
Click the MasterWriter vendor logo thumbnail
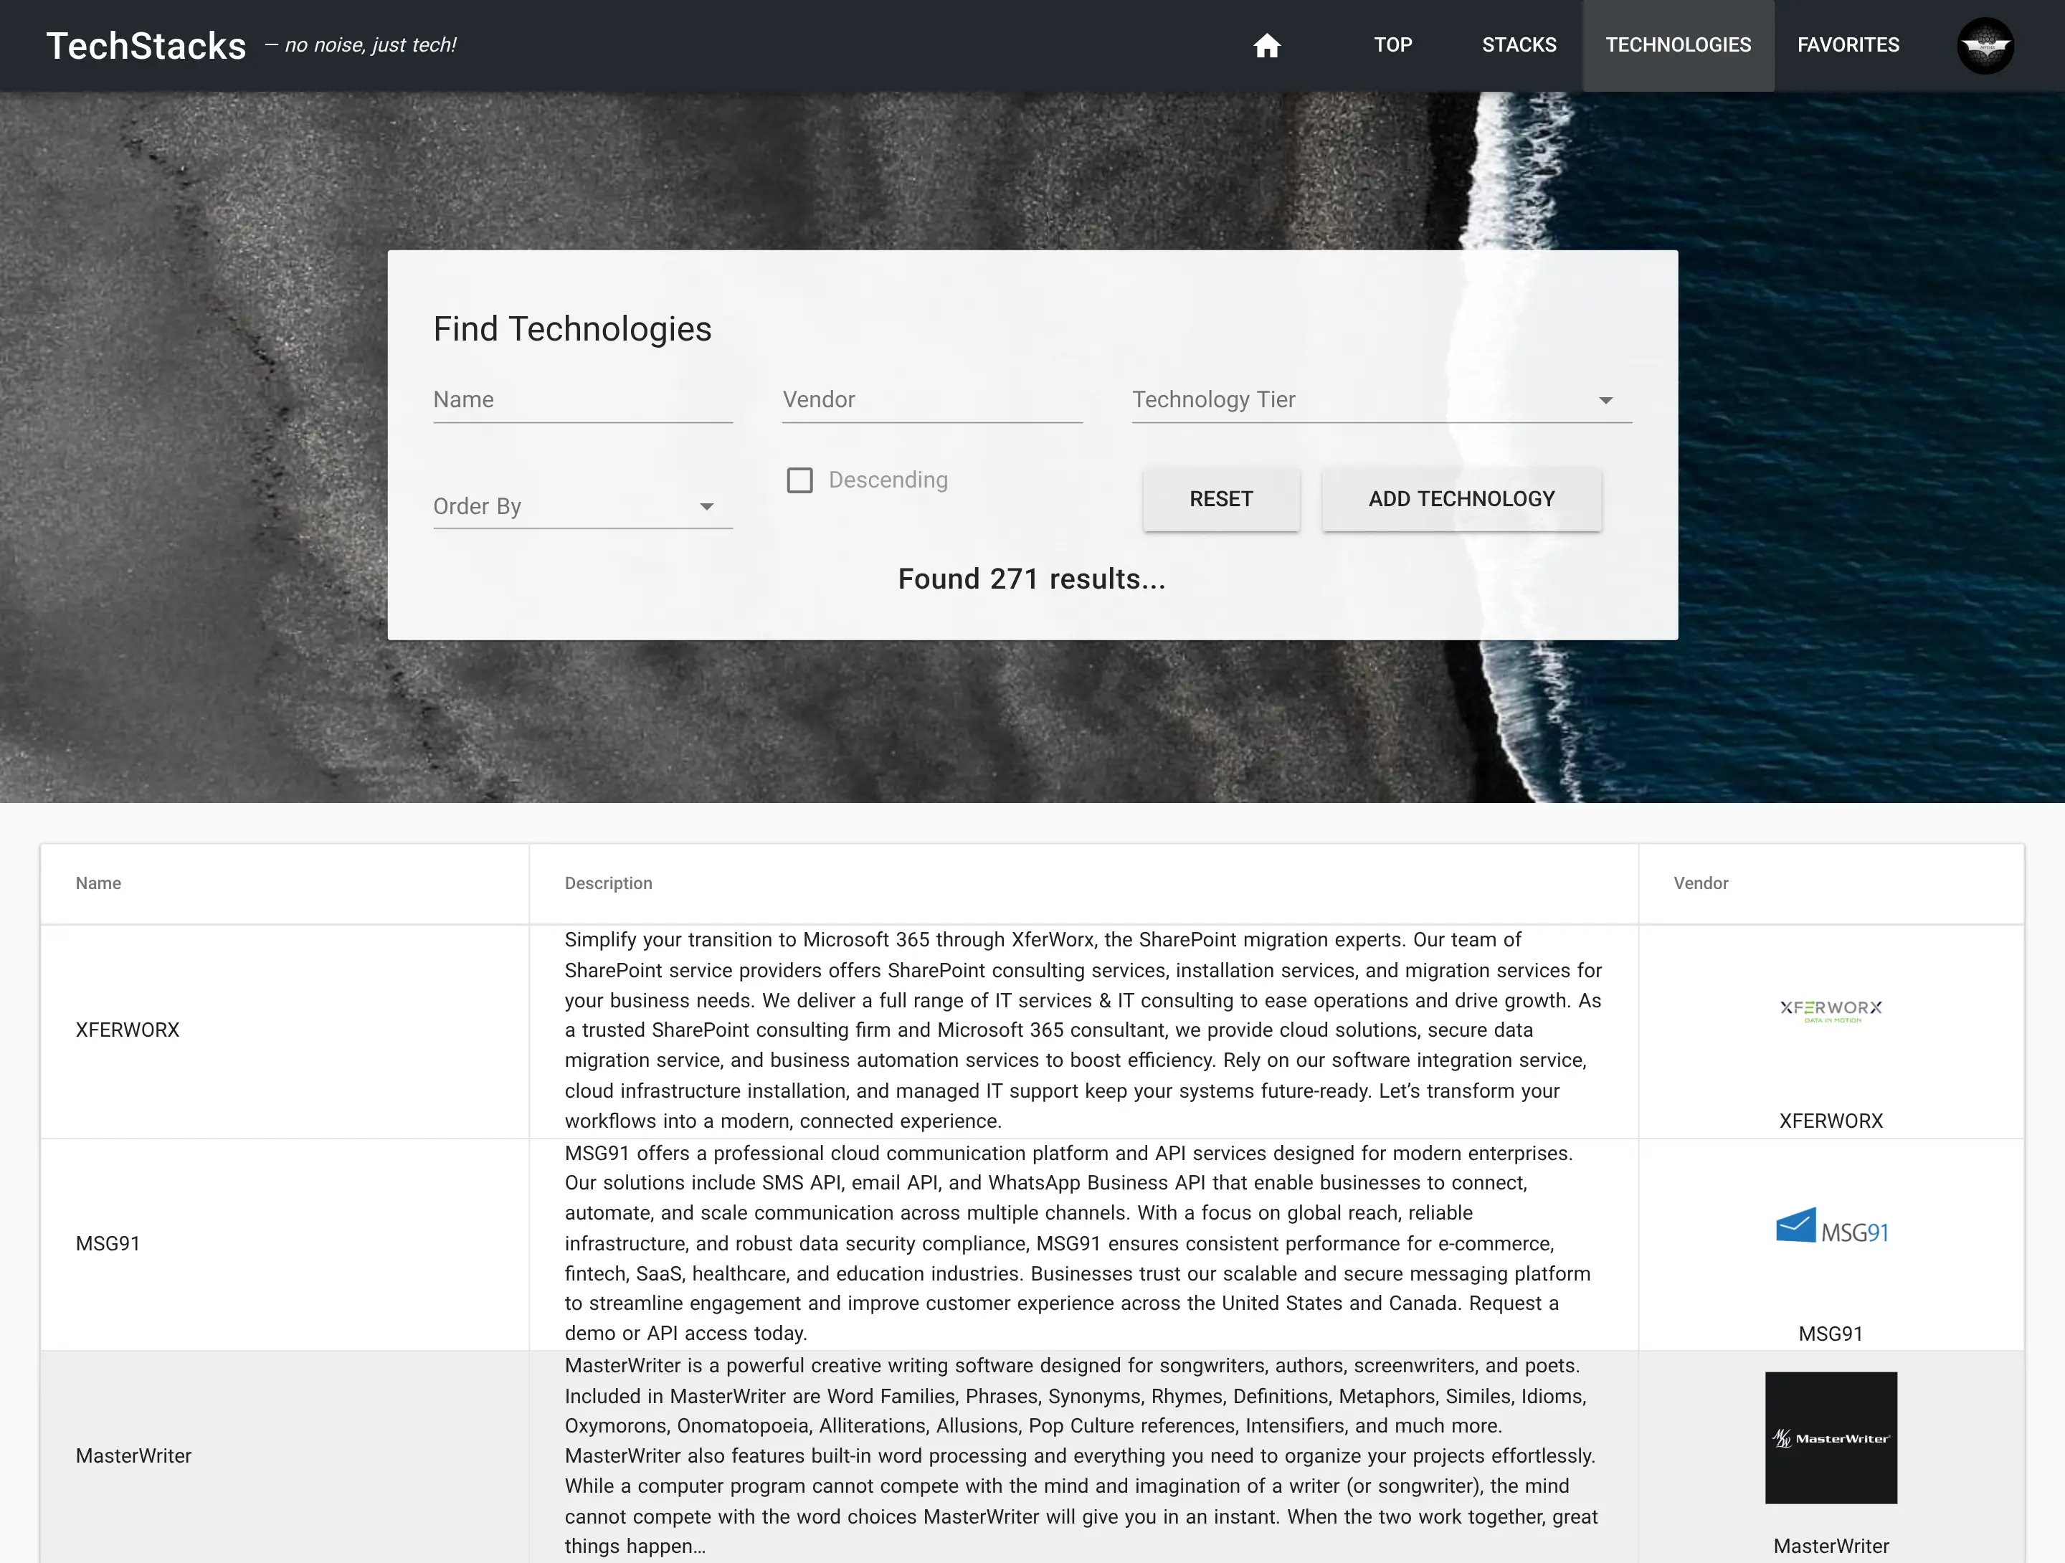1830,1437
